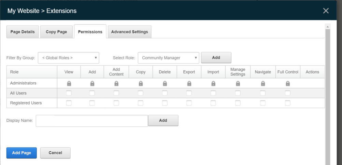Click the Administrators Export lock icon
The image size is (342, 165).
tap(189, 83)
